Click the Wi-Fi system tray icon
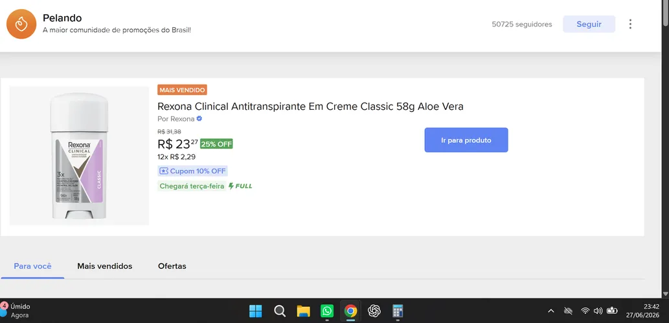Viewport: 669px width, 323px height. pyautogui.click(x=585, y=311)
